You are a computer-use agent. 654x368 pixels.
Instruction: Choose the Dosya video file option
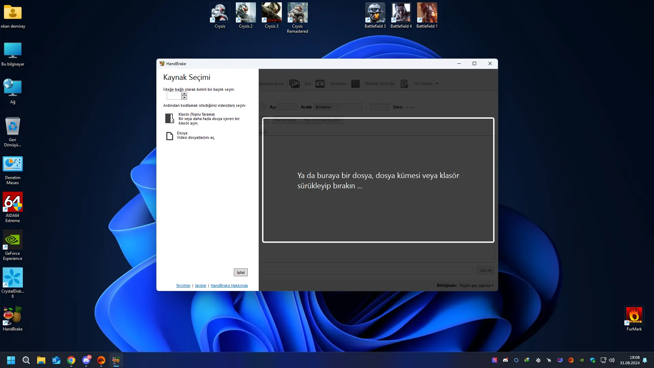tap(190, 135)
